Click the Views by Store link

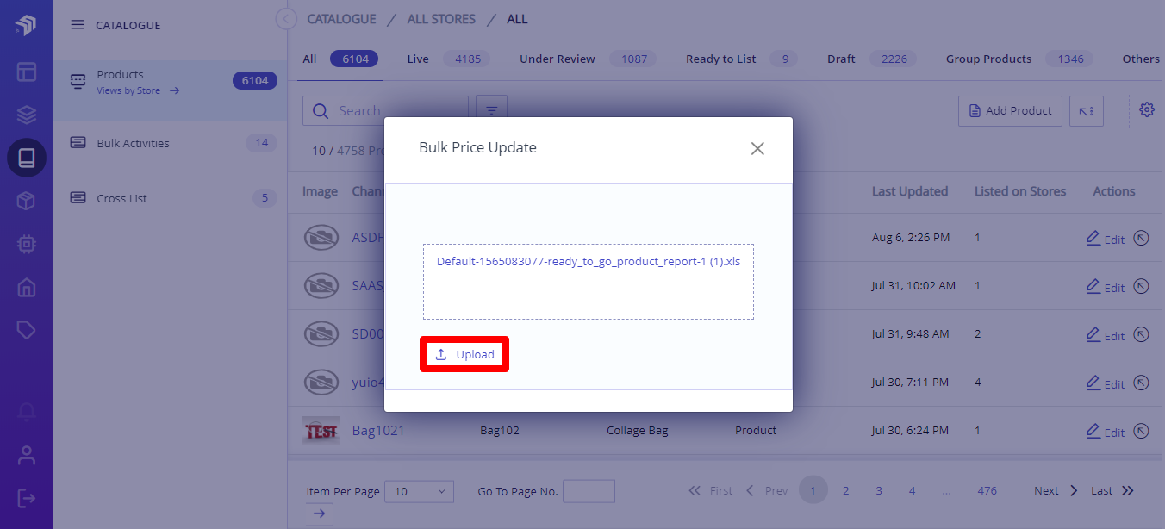[138, 90]
